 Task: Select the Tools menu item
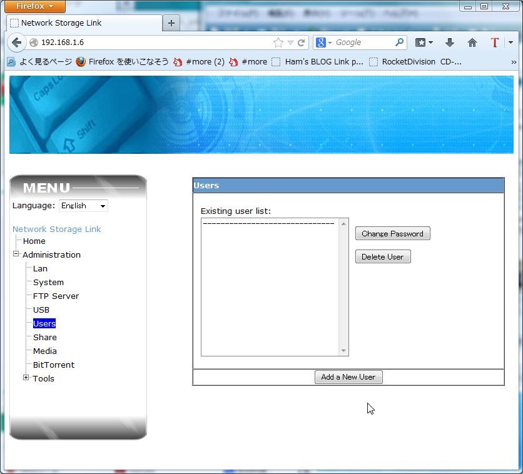[x=43, y=379]
